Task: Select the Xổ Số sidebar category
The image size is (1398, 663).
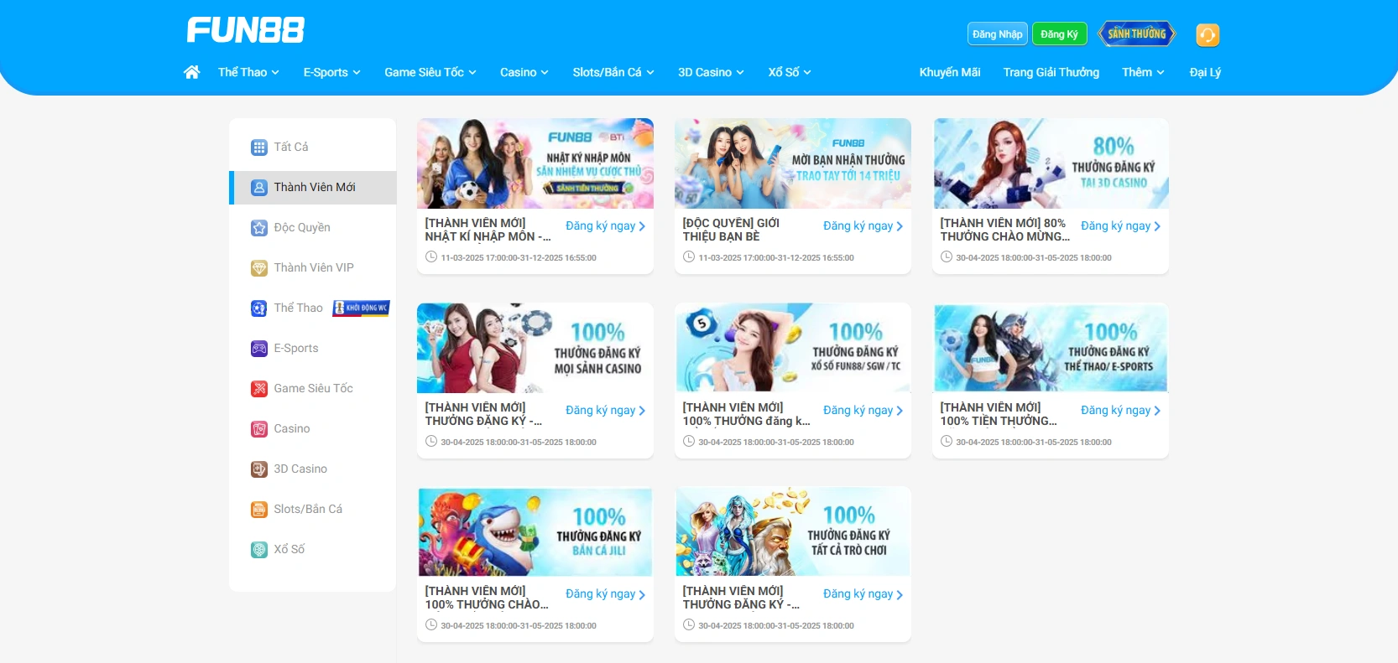Action: coord(313,550)
